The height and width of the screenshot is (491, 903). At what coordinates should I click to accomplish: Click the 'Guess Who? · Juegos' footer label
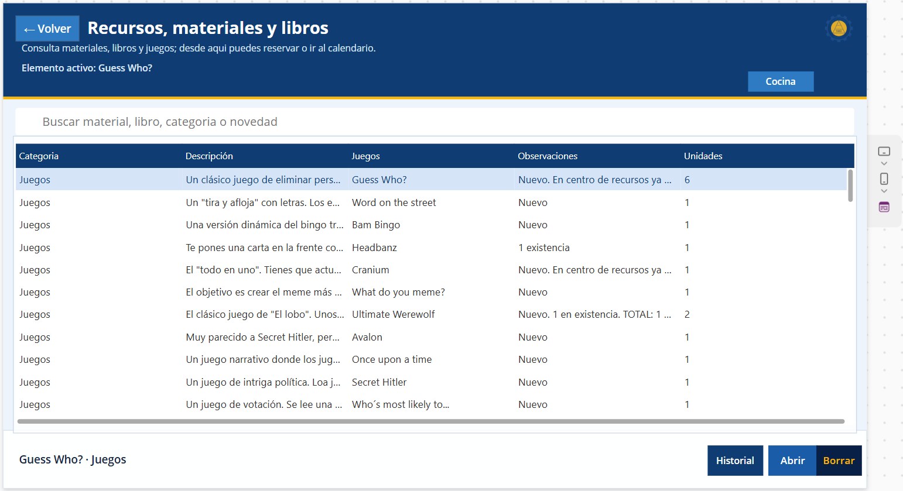tap(73, 459)
